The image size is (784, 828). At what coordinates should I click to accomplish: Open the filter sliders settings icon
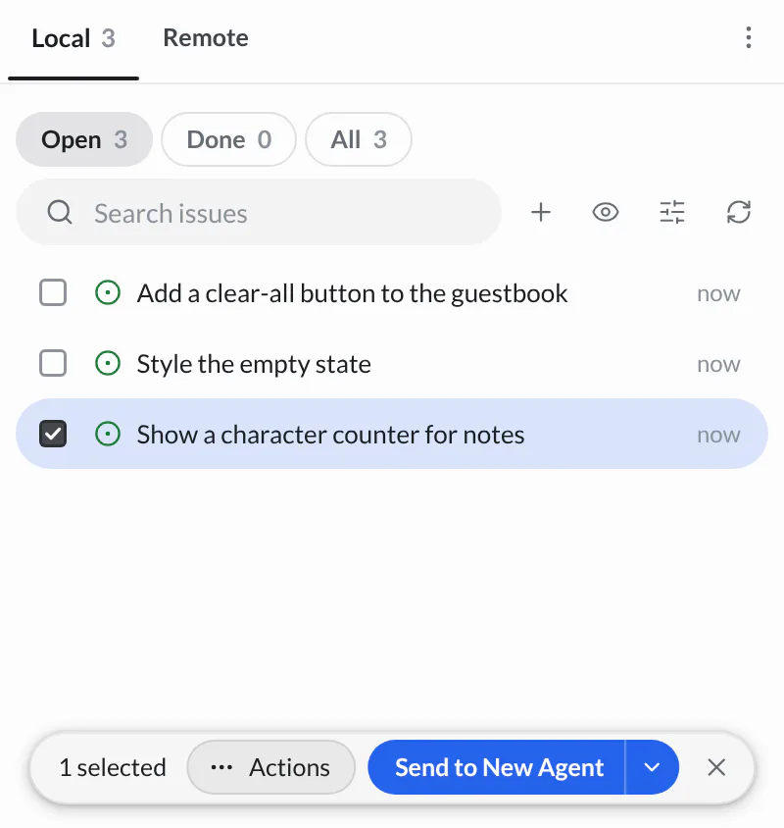[671, 212]
